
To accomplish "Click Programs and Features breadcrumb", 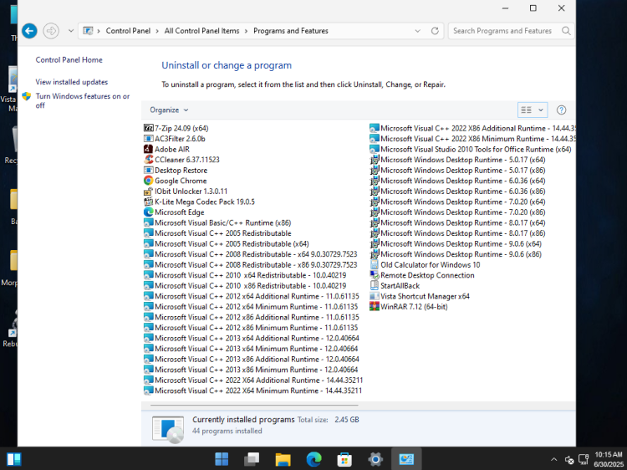I will click(291, 31).
